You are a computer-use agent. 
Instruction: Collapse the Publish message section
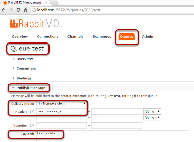click(x=31, y=88)
